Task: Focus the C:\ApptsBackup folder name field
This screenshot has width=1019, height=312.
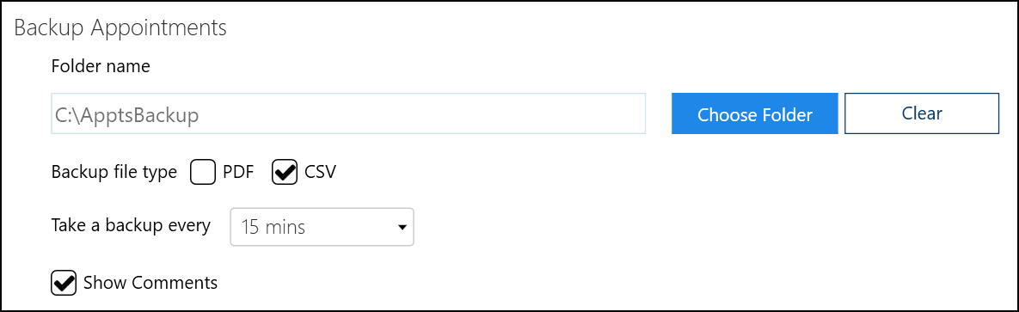Action: [348, 113]
